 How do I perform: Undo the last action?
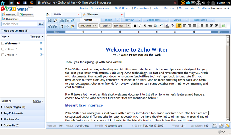[50, 26]
